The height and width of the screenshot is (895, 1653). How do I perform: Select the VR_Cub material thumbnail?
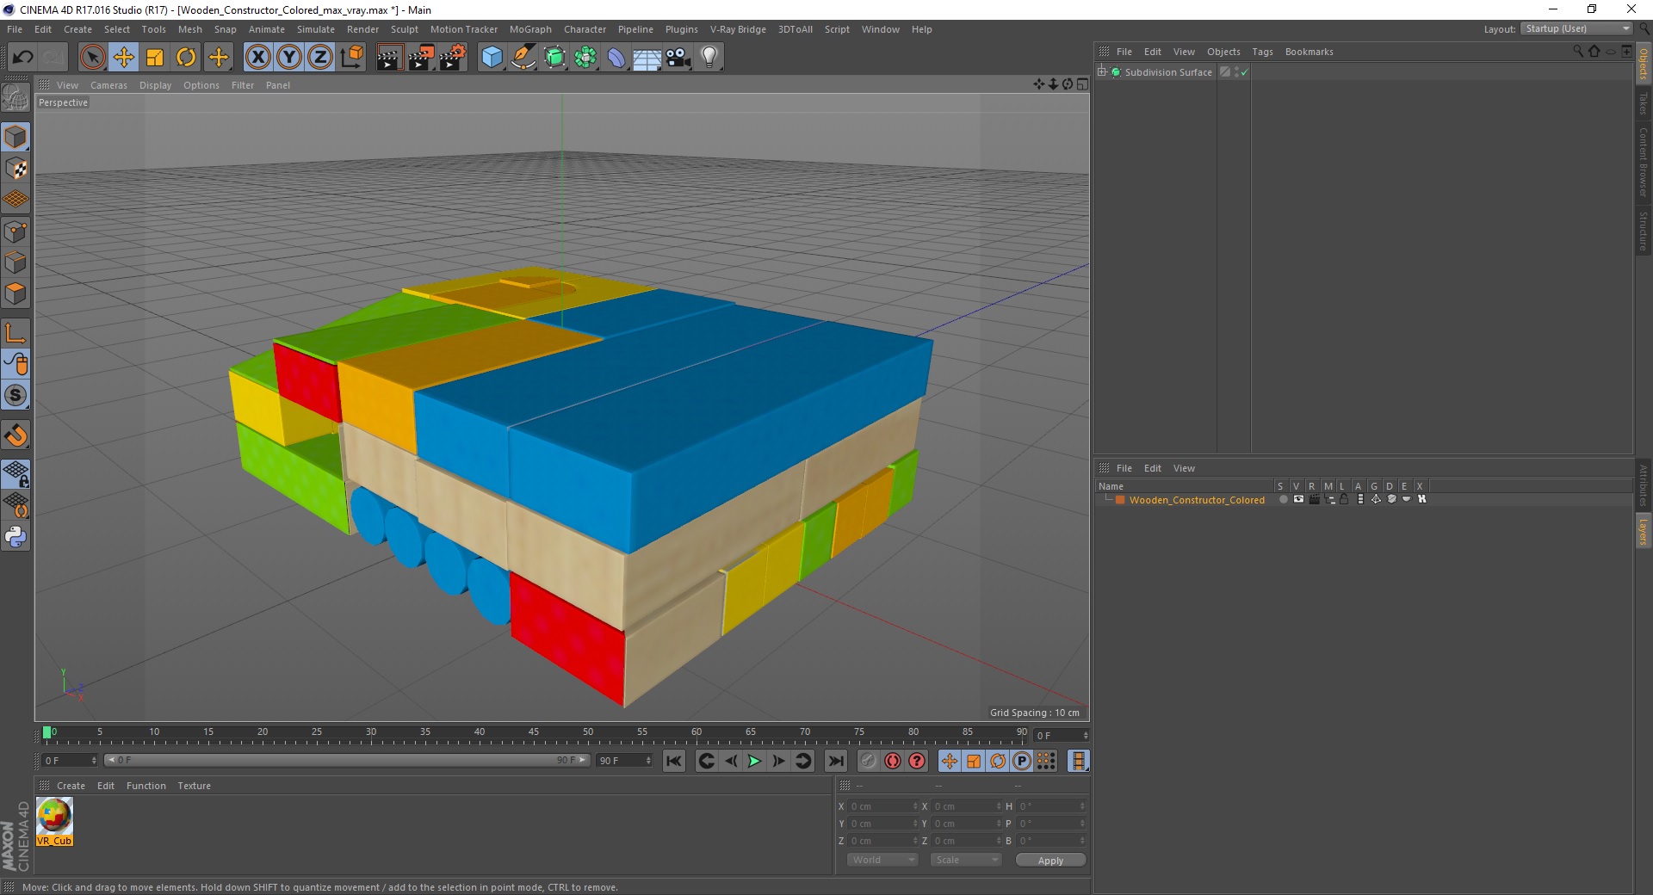54,821
